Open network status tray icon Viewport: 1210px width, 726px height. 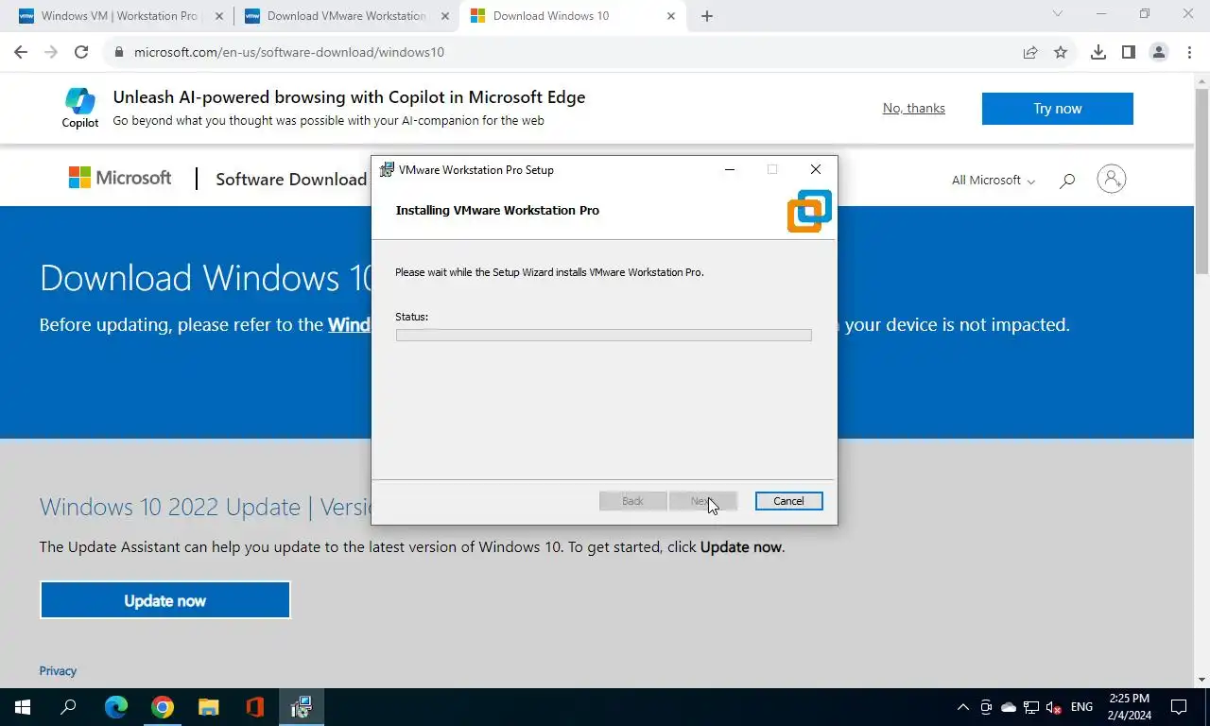coord(1031,707)
